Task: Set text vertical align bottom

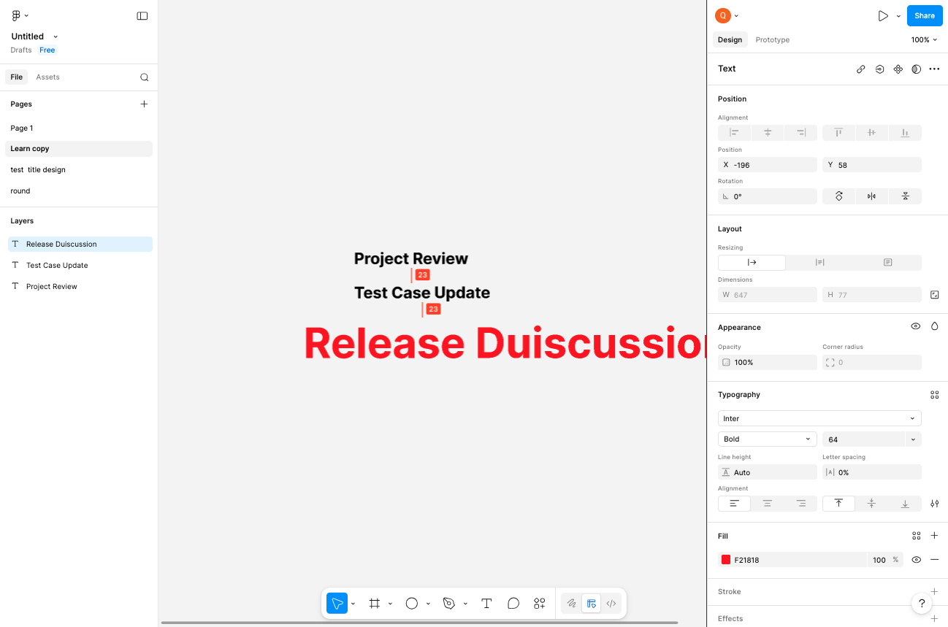Action: point(905,504)
